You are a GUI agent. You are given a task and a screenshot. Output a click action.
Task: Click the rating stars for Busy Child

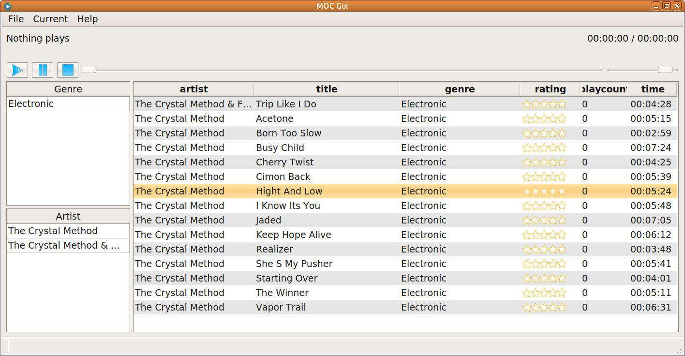(x=544, y=148)
